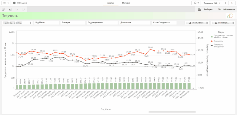Viewport: 237px width, 115px height.
Task: Click the Увольнение button
Action: [x=197, y=23]
